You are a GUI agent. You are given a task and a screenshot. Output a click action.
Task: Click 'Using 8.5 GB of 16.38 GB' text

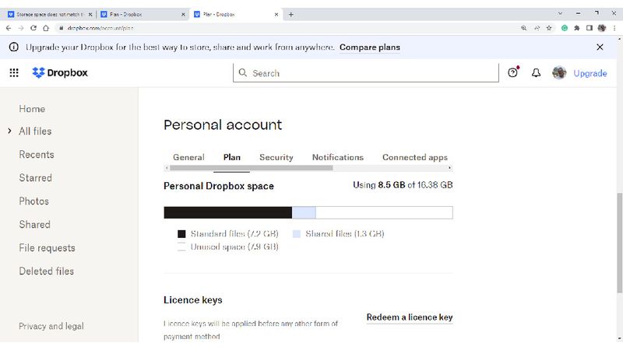[403, 185]
